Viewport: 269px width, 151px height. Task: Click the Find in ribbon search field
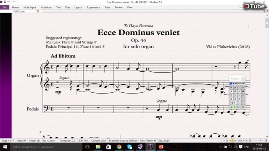[240, 7]
